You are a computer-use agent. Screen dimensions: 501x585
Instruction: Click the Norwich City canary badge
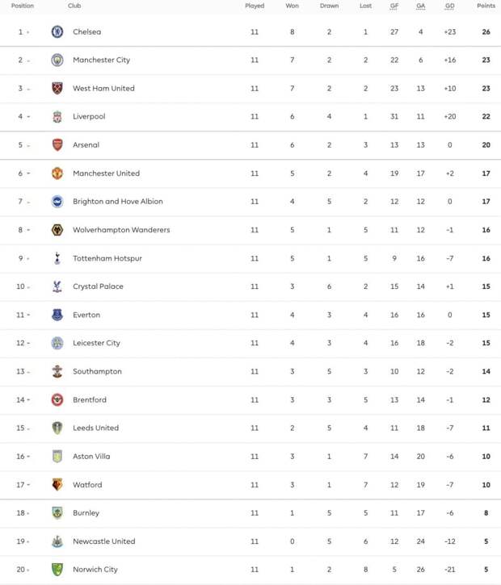coord(57,570)
